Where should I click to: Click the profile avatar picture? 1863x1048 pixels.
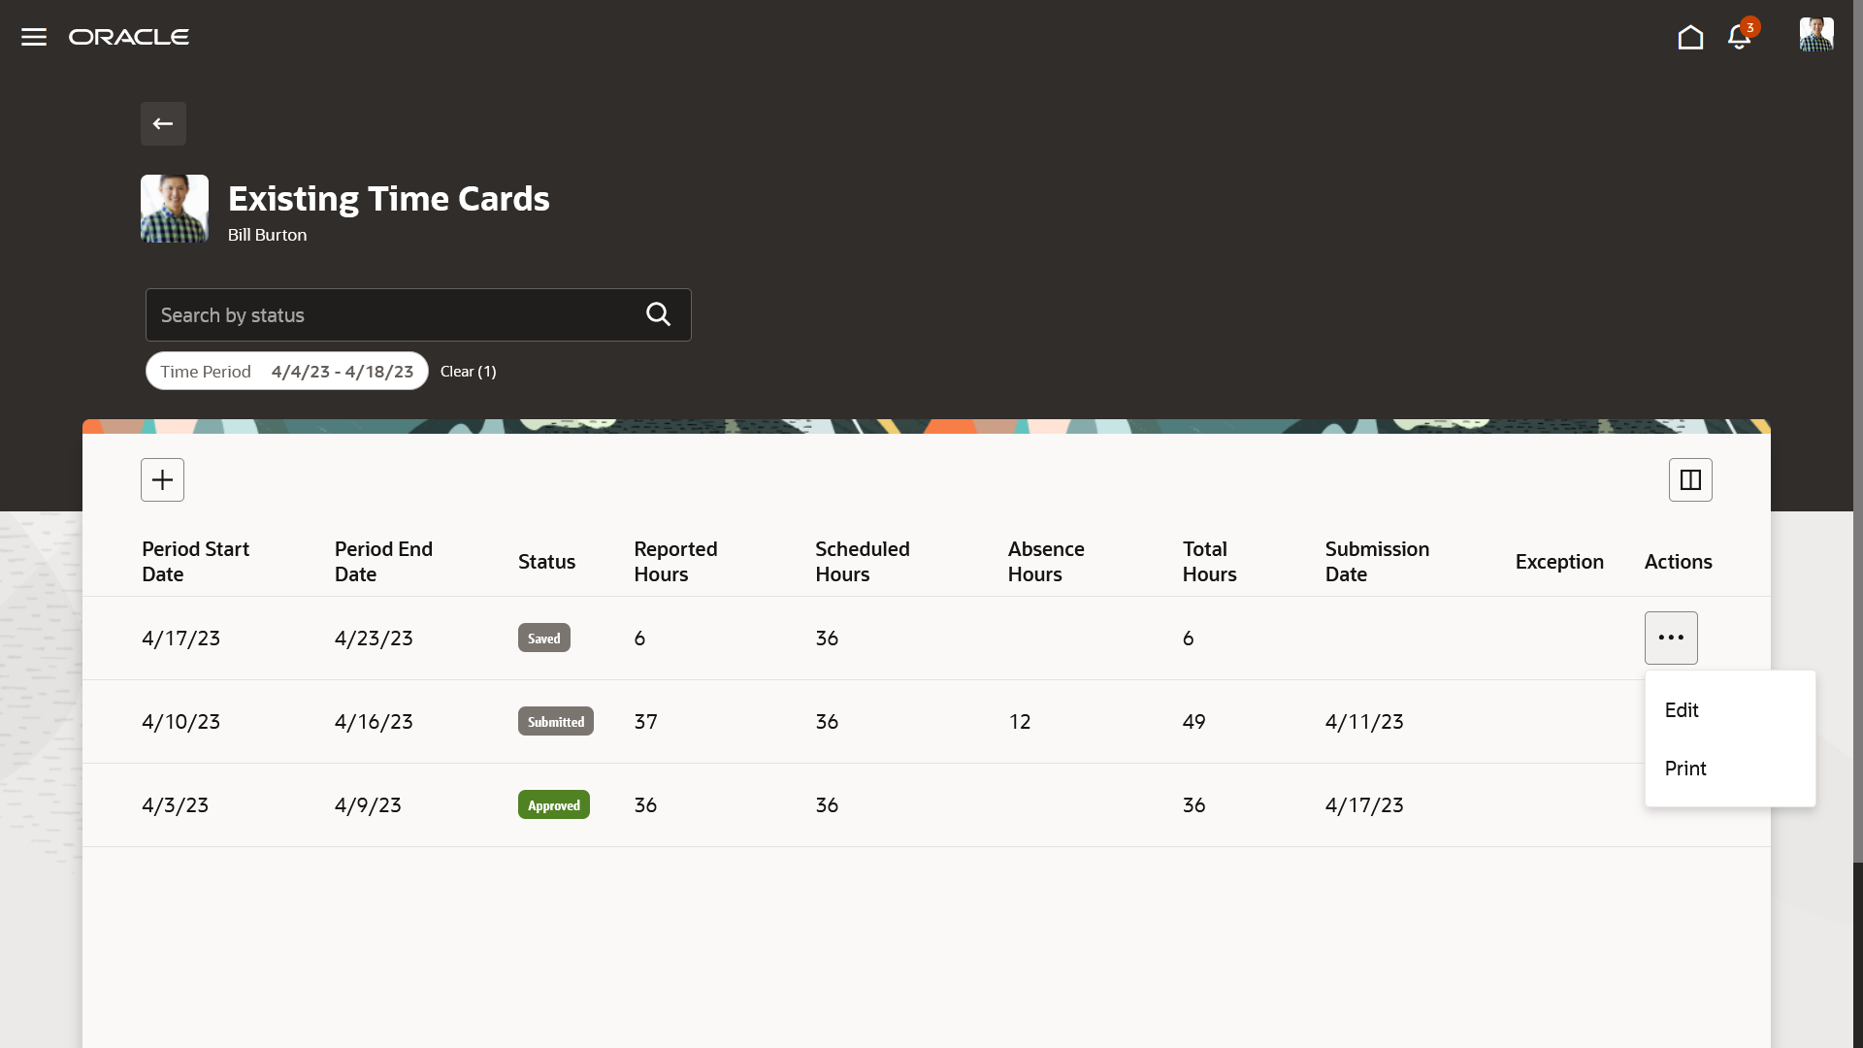(1816, 34)
